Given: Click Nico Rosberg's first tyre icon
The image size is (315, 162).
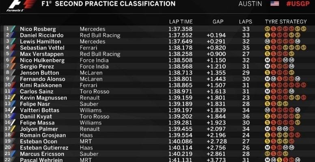Looking at the screenshot, I should pyautogui.click(x=267, y=29).
